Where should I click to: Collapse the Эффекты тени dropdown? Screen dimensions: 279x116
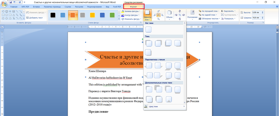point(147,15)
